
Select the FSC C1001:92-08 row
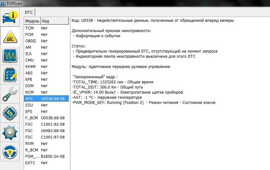click(x=46, y=124)
